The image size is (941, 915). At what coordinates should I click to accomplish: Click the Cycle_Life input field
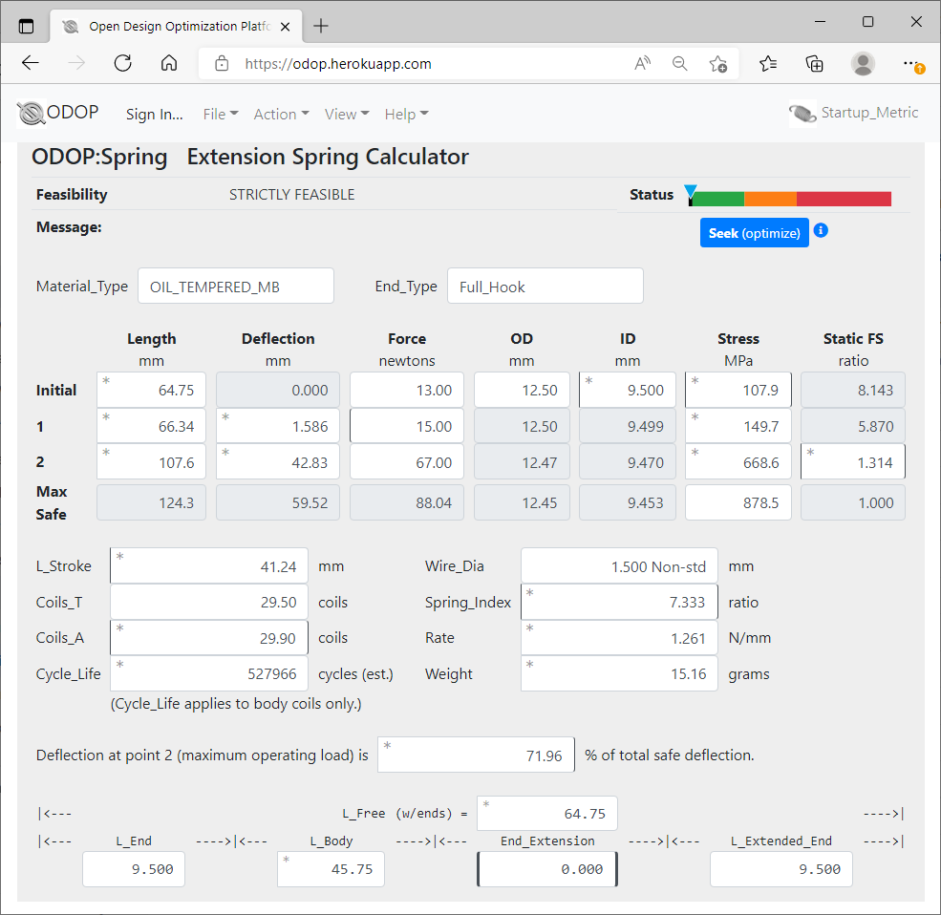[x=208, y=673]
